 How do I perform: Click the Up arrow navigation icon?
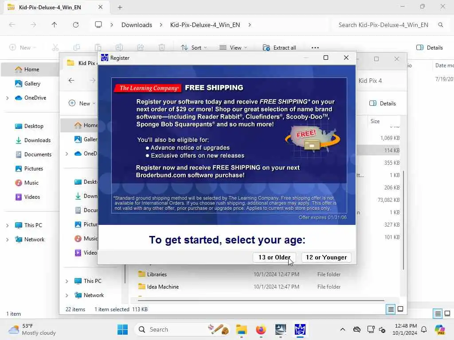[x=54, y=25]
